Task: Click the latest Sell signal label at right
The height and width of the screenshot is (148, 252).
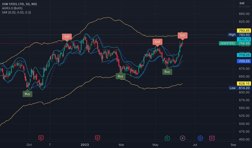Action: click(x=183, y=36)
